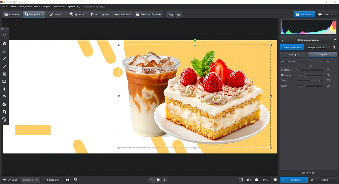Open help via the question mark icon
This screenshot has height=184, width=339.
click(x=335, y=40)
